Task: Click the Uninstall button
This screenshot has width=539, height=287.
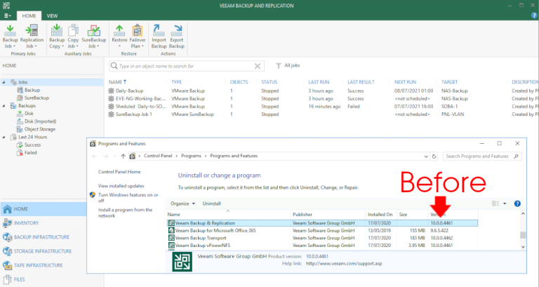Action: tap(211, 203)
